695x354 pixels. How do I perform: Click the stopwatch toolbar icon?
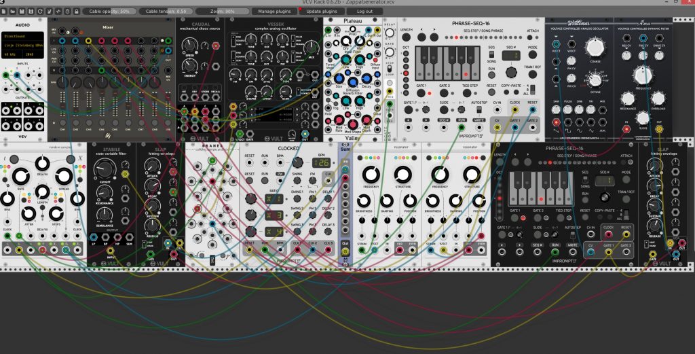coord(67,11)
